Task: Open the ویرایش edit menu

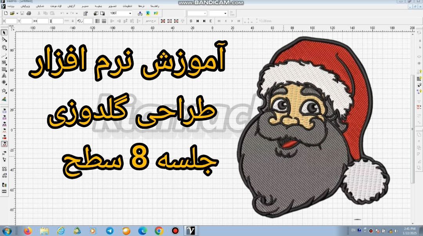Action: 25,6
